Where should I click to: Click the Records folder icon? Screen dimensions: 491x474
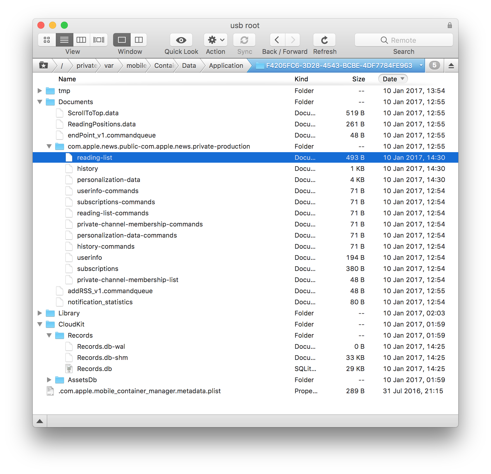60,335
